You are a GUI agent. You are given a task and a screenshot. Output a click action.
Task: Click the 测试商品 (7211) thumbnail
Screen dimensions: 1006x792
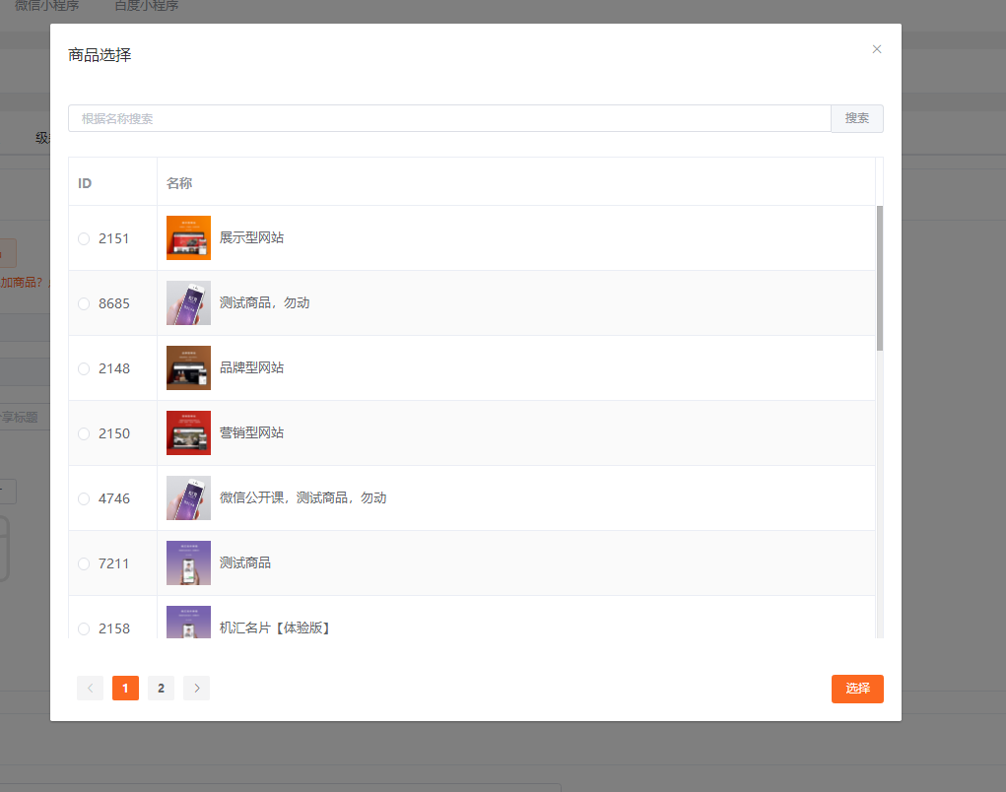point(188,563)
